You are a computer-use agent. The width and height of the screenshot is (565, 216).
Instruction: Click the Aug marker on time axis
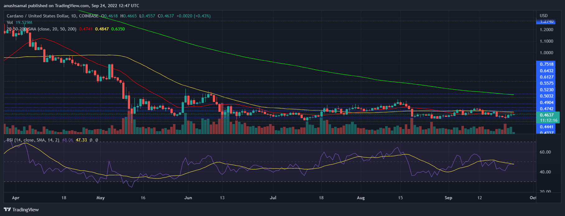pos(361,198)
